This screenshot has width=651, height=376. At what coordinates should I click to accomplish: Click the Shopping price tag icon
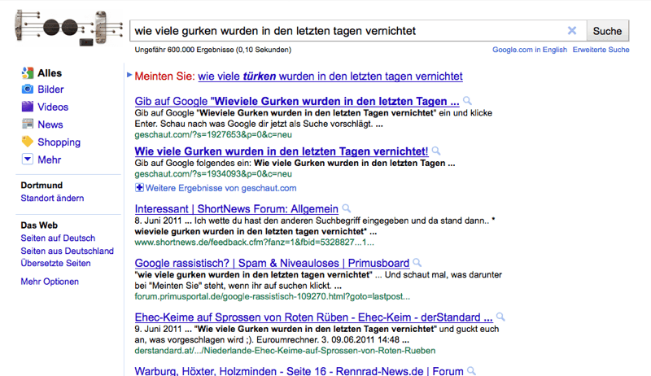click(x=28, y=142)
